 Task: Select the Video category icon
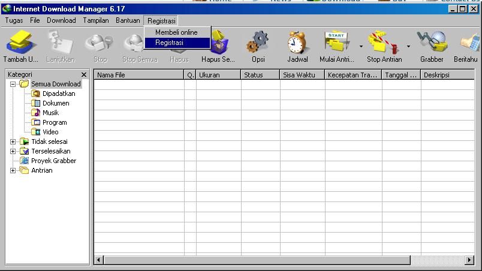click(36, 132)
